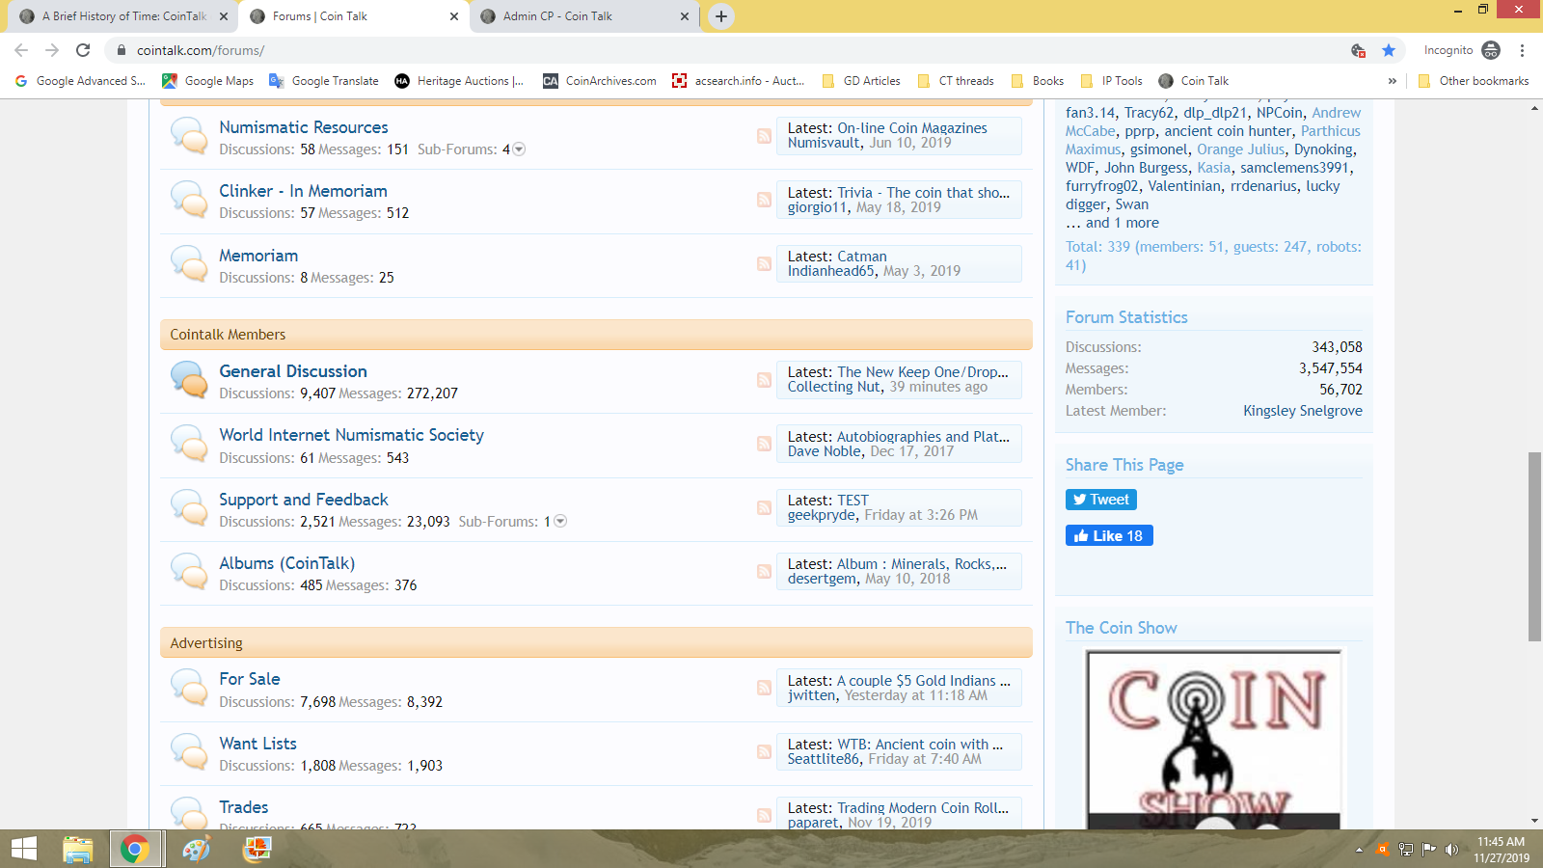
Task: Click the RSS icon for Want Lists
Action: (764, 752)
